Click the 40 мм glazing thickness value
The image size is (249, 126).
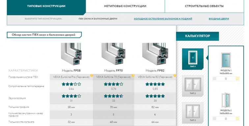(x=113, y=122)
